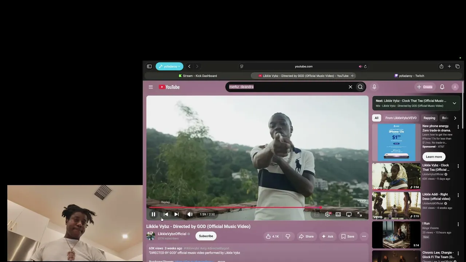The width and height of the screenshot is (466, 262).
Task: Save the video to a playlist
Action: (x=348, y=237)
